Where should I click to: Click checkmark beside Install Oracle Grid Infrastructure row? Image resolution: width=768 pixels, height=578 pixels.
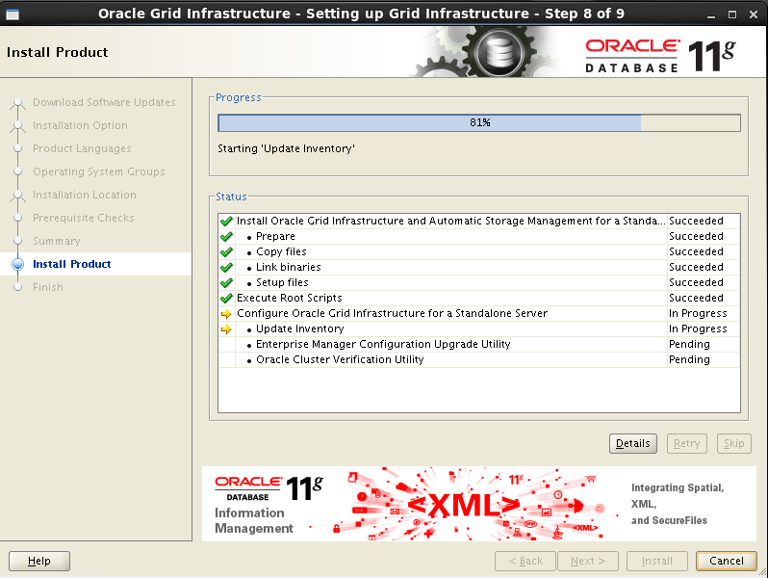pos(226,222)
